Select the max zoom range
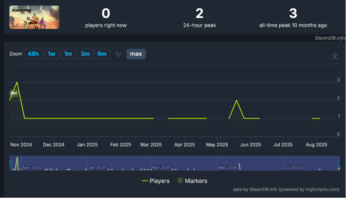The width and height of the screenshot is (346, 198). coord(136,54)
